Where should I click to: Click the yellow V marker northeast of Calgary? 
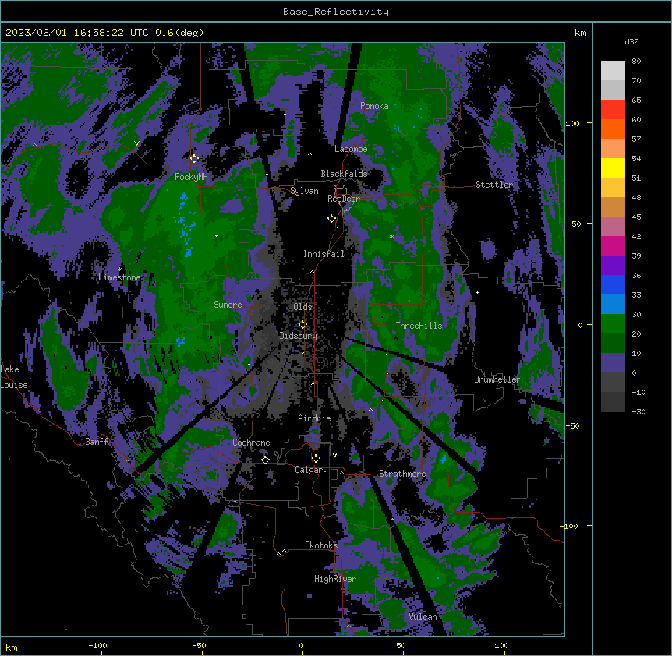click(x=334, y=455)
